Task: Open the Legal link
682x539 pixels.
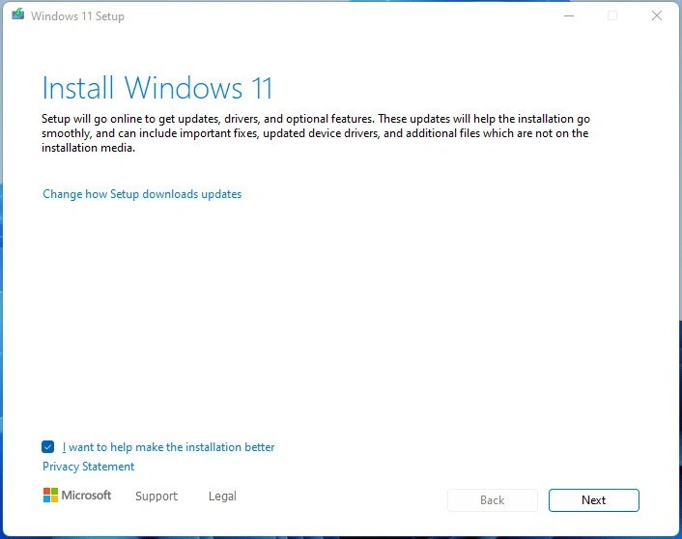Action: 222,496
